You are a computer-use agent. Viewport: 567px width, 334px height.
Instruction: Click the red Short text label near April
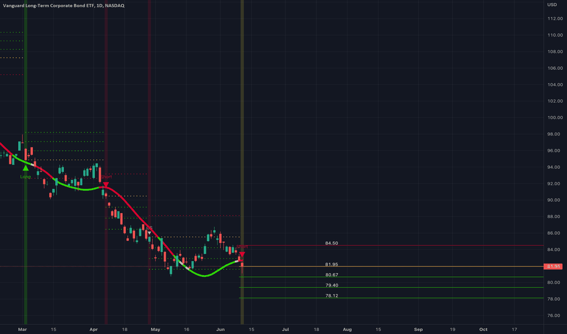[x=106, y=177]
